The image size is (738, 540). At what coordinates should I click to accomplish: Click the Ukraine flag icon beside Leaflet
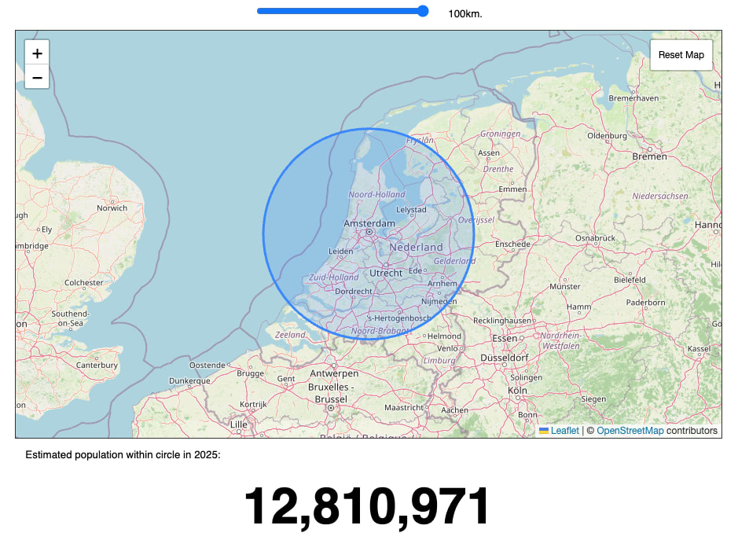click(544, 430)
